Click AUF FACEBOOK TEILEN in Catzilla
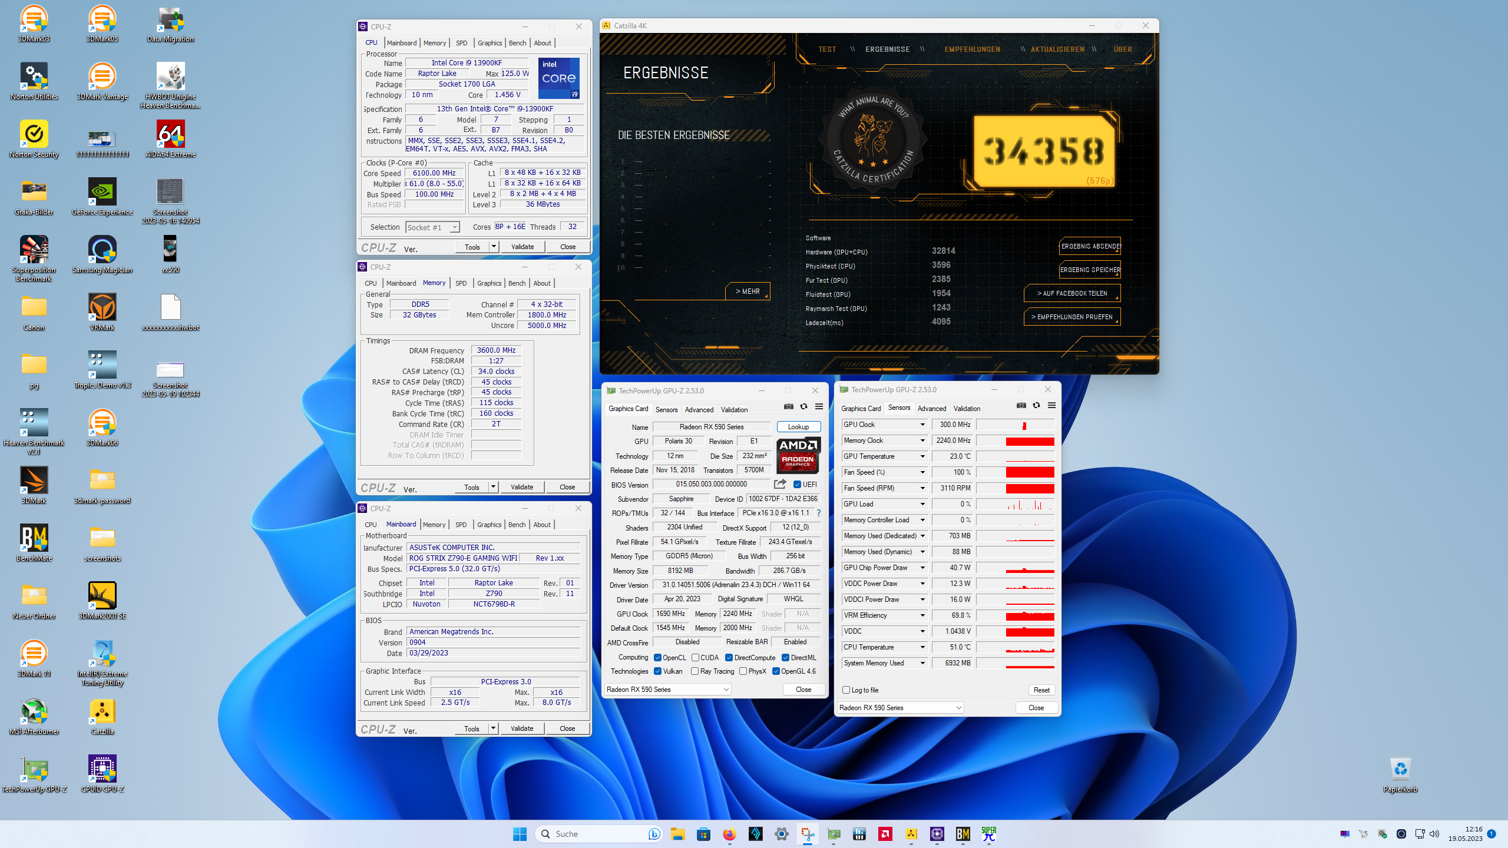 point(1072,293)
